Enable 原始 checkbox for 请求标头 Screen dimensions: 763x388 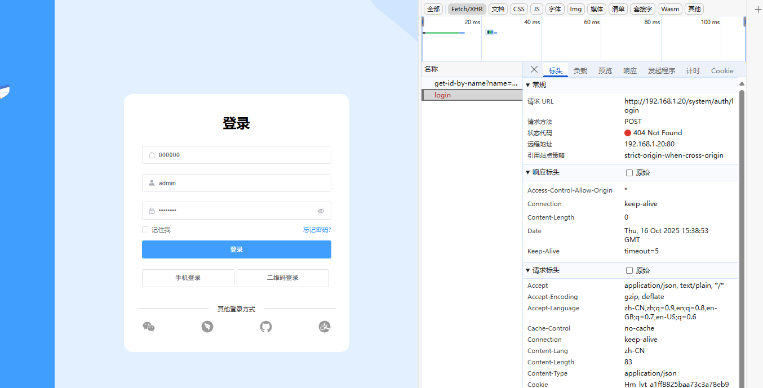coord(629,270)
